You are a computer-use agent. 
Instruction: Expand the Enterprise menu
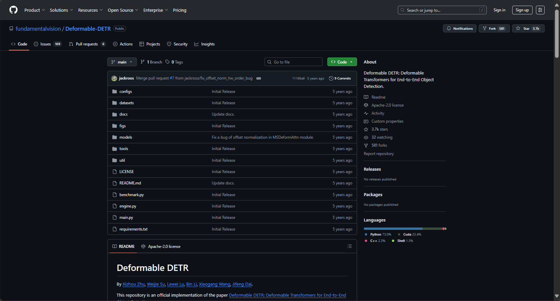pyautogui.click(x=155, y=10)
